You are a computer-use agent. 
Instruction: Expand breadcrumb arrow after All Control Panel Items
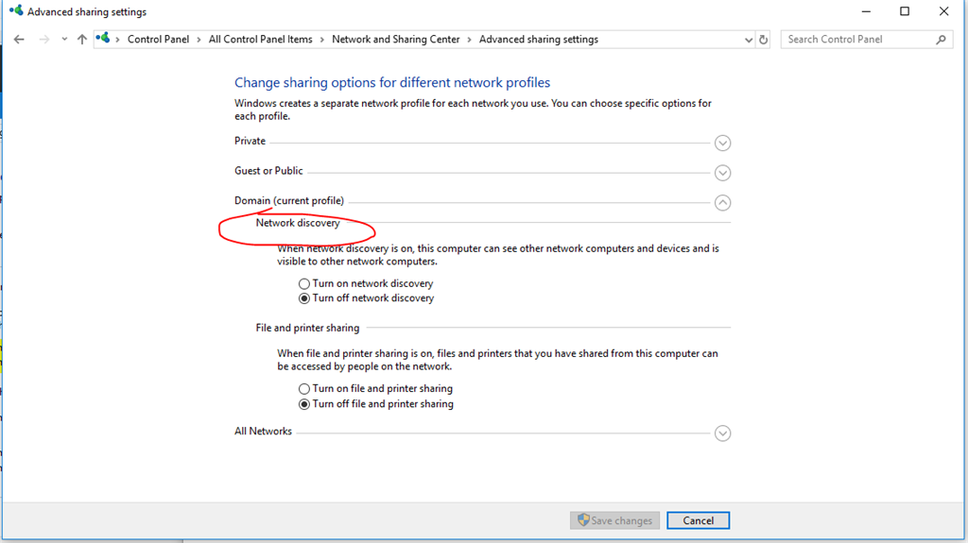point(322,40)
